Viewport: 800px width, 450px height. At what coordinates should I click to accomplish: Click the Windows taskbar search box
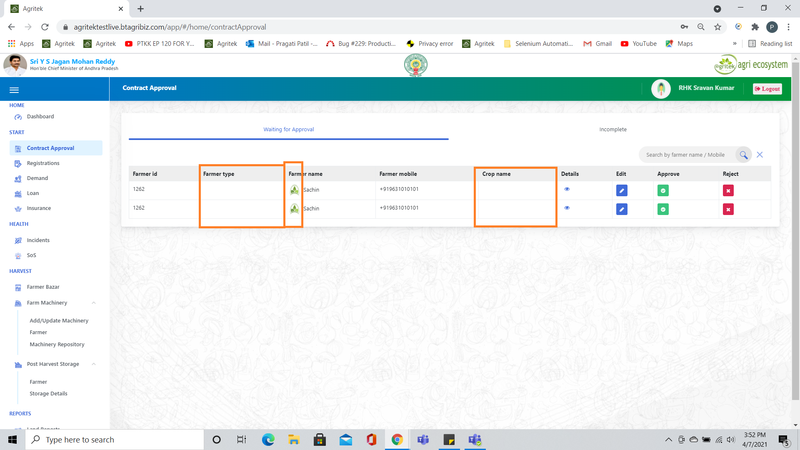click(115, 440)
